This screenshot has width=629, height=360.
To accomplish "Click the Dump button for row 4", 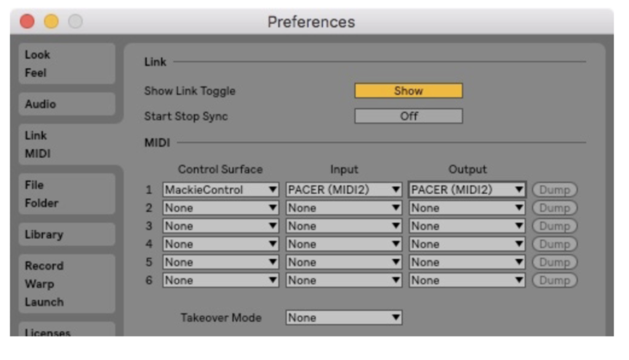I will pos(555,244).
